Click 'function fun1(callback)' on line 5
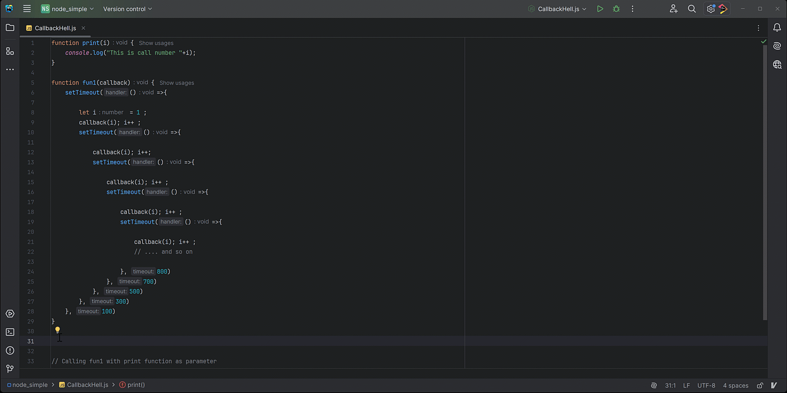 [91, 83]
